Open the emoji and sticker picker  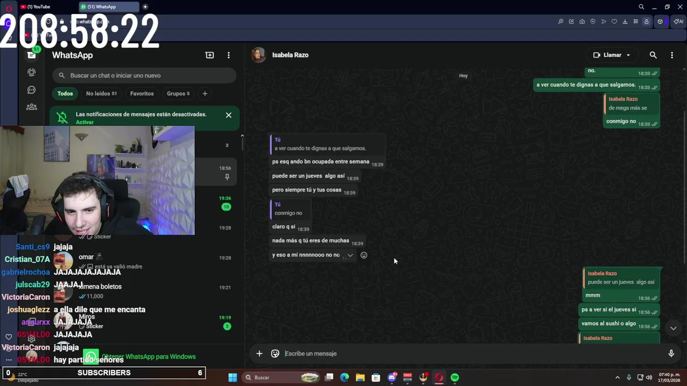point(275,353)
